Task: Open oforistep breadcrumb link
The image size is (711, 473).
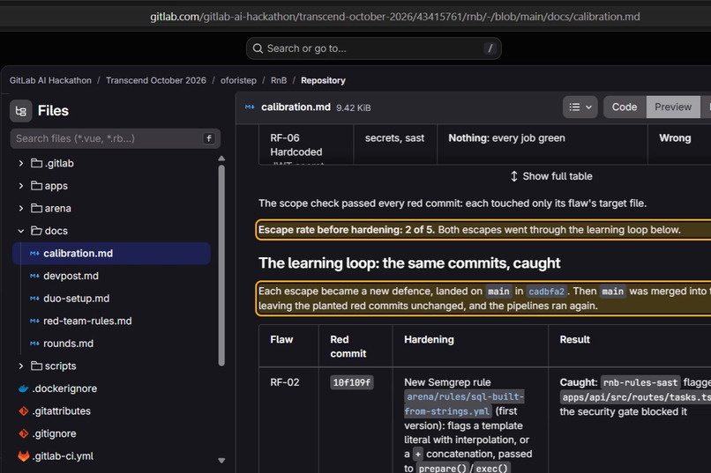Action: [238, 80]
